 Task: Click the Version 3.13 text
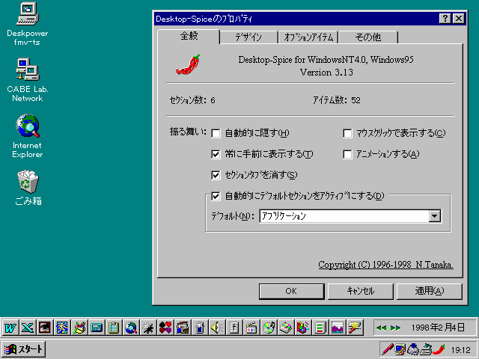[326, 73]
